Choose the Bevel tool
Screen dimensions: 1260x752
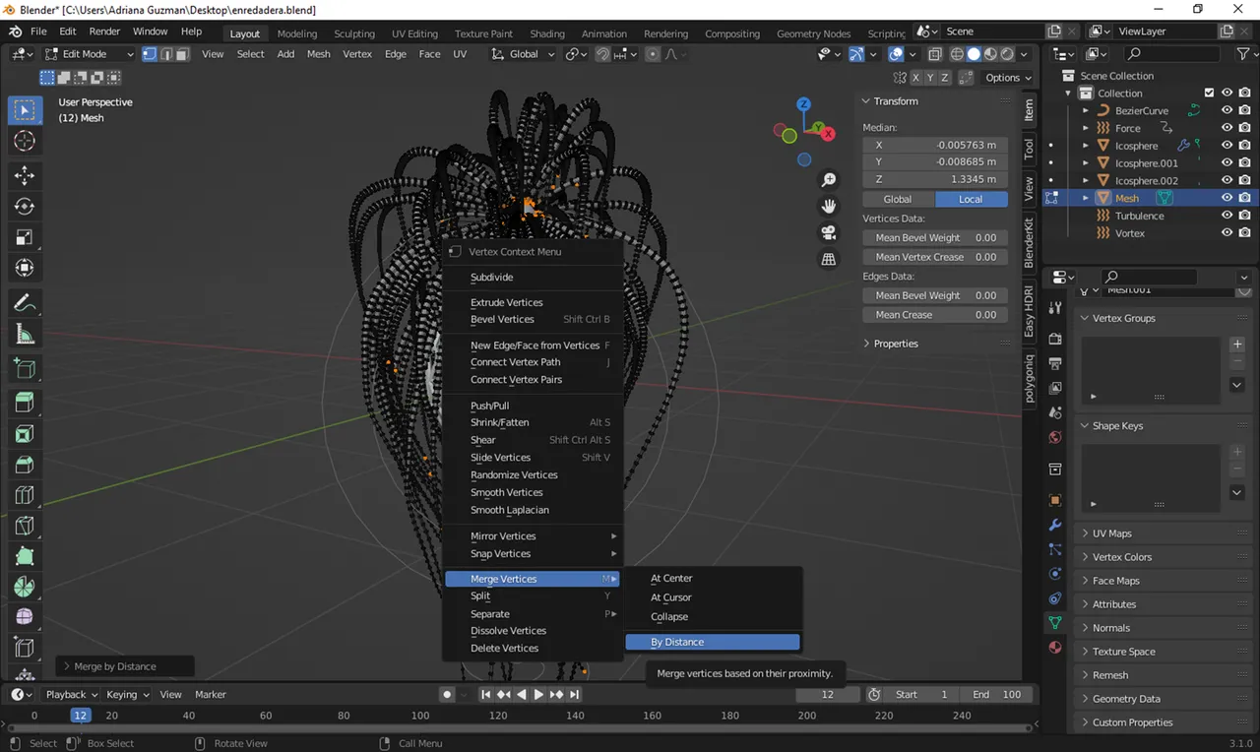(25, 465)
